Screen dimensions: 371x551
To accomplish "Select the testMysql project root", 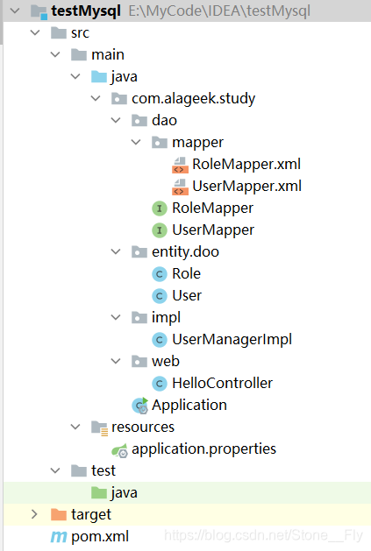I will [86, 11].
